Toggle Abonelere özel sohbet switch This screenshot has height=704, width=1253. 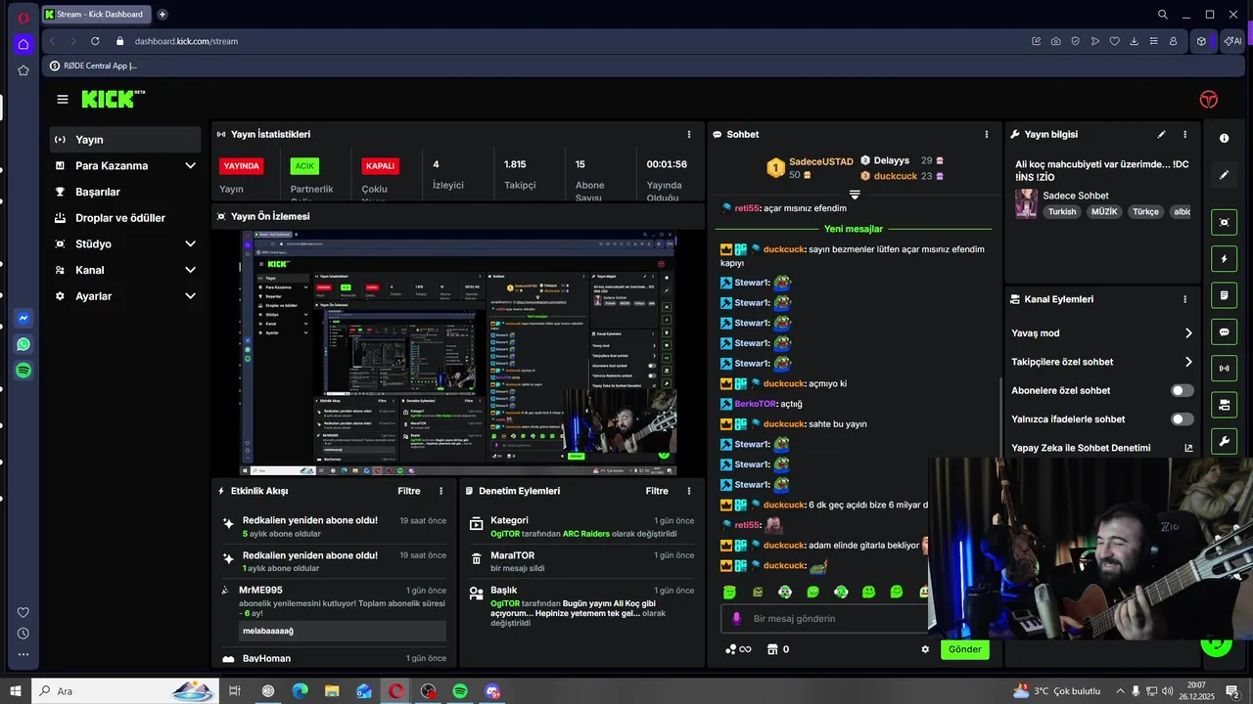click(1183, 390)
